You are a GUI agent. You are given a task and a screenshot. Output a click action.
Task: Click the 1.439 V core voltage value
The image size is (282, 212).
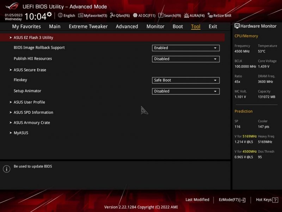[263, 66]
